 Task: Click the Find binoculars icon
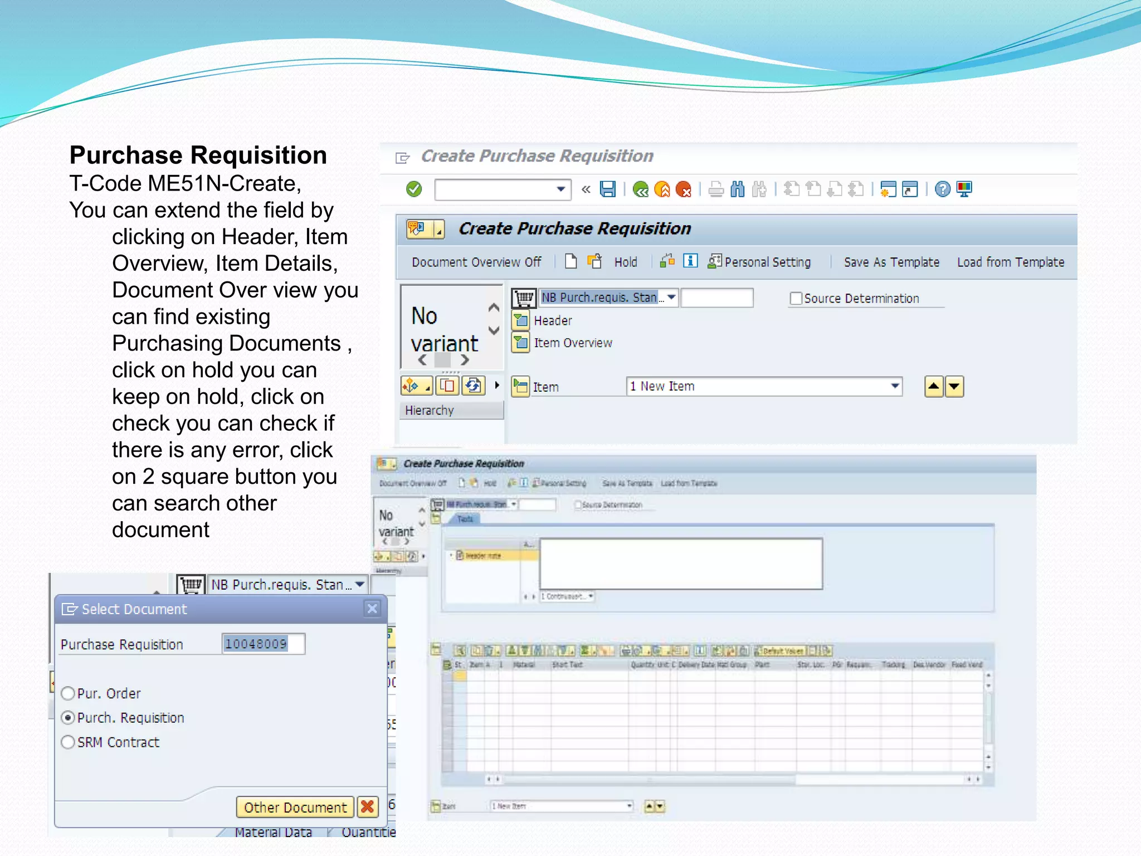tap(737, 189)
